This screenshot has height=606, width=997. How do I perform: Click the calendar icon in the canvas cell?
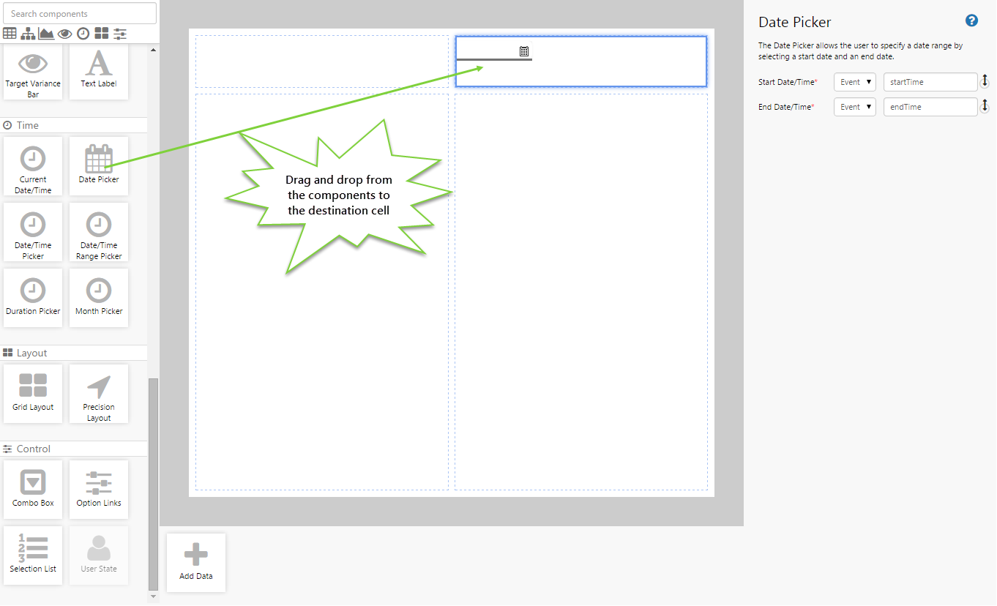524,51
